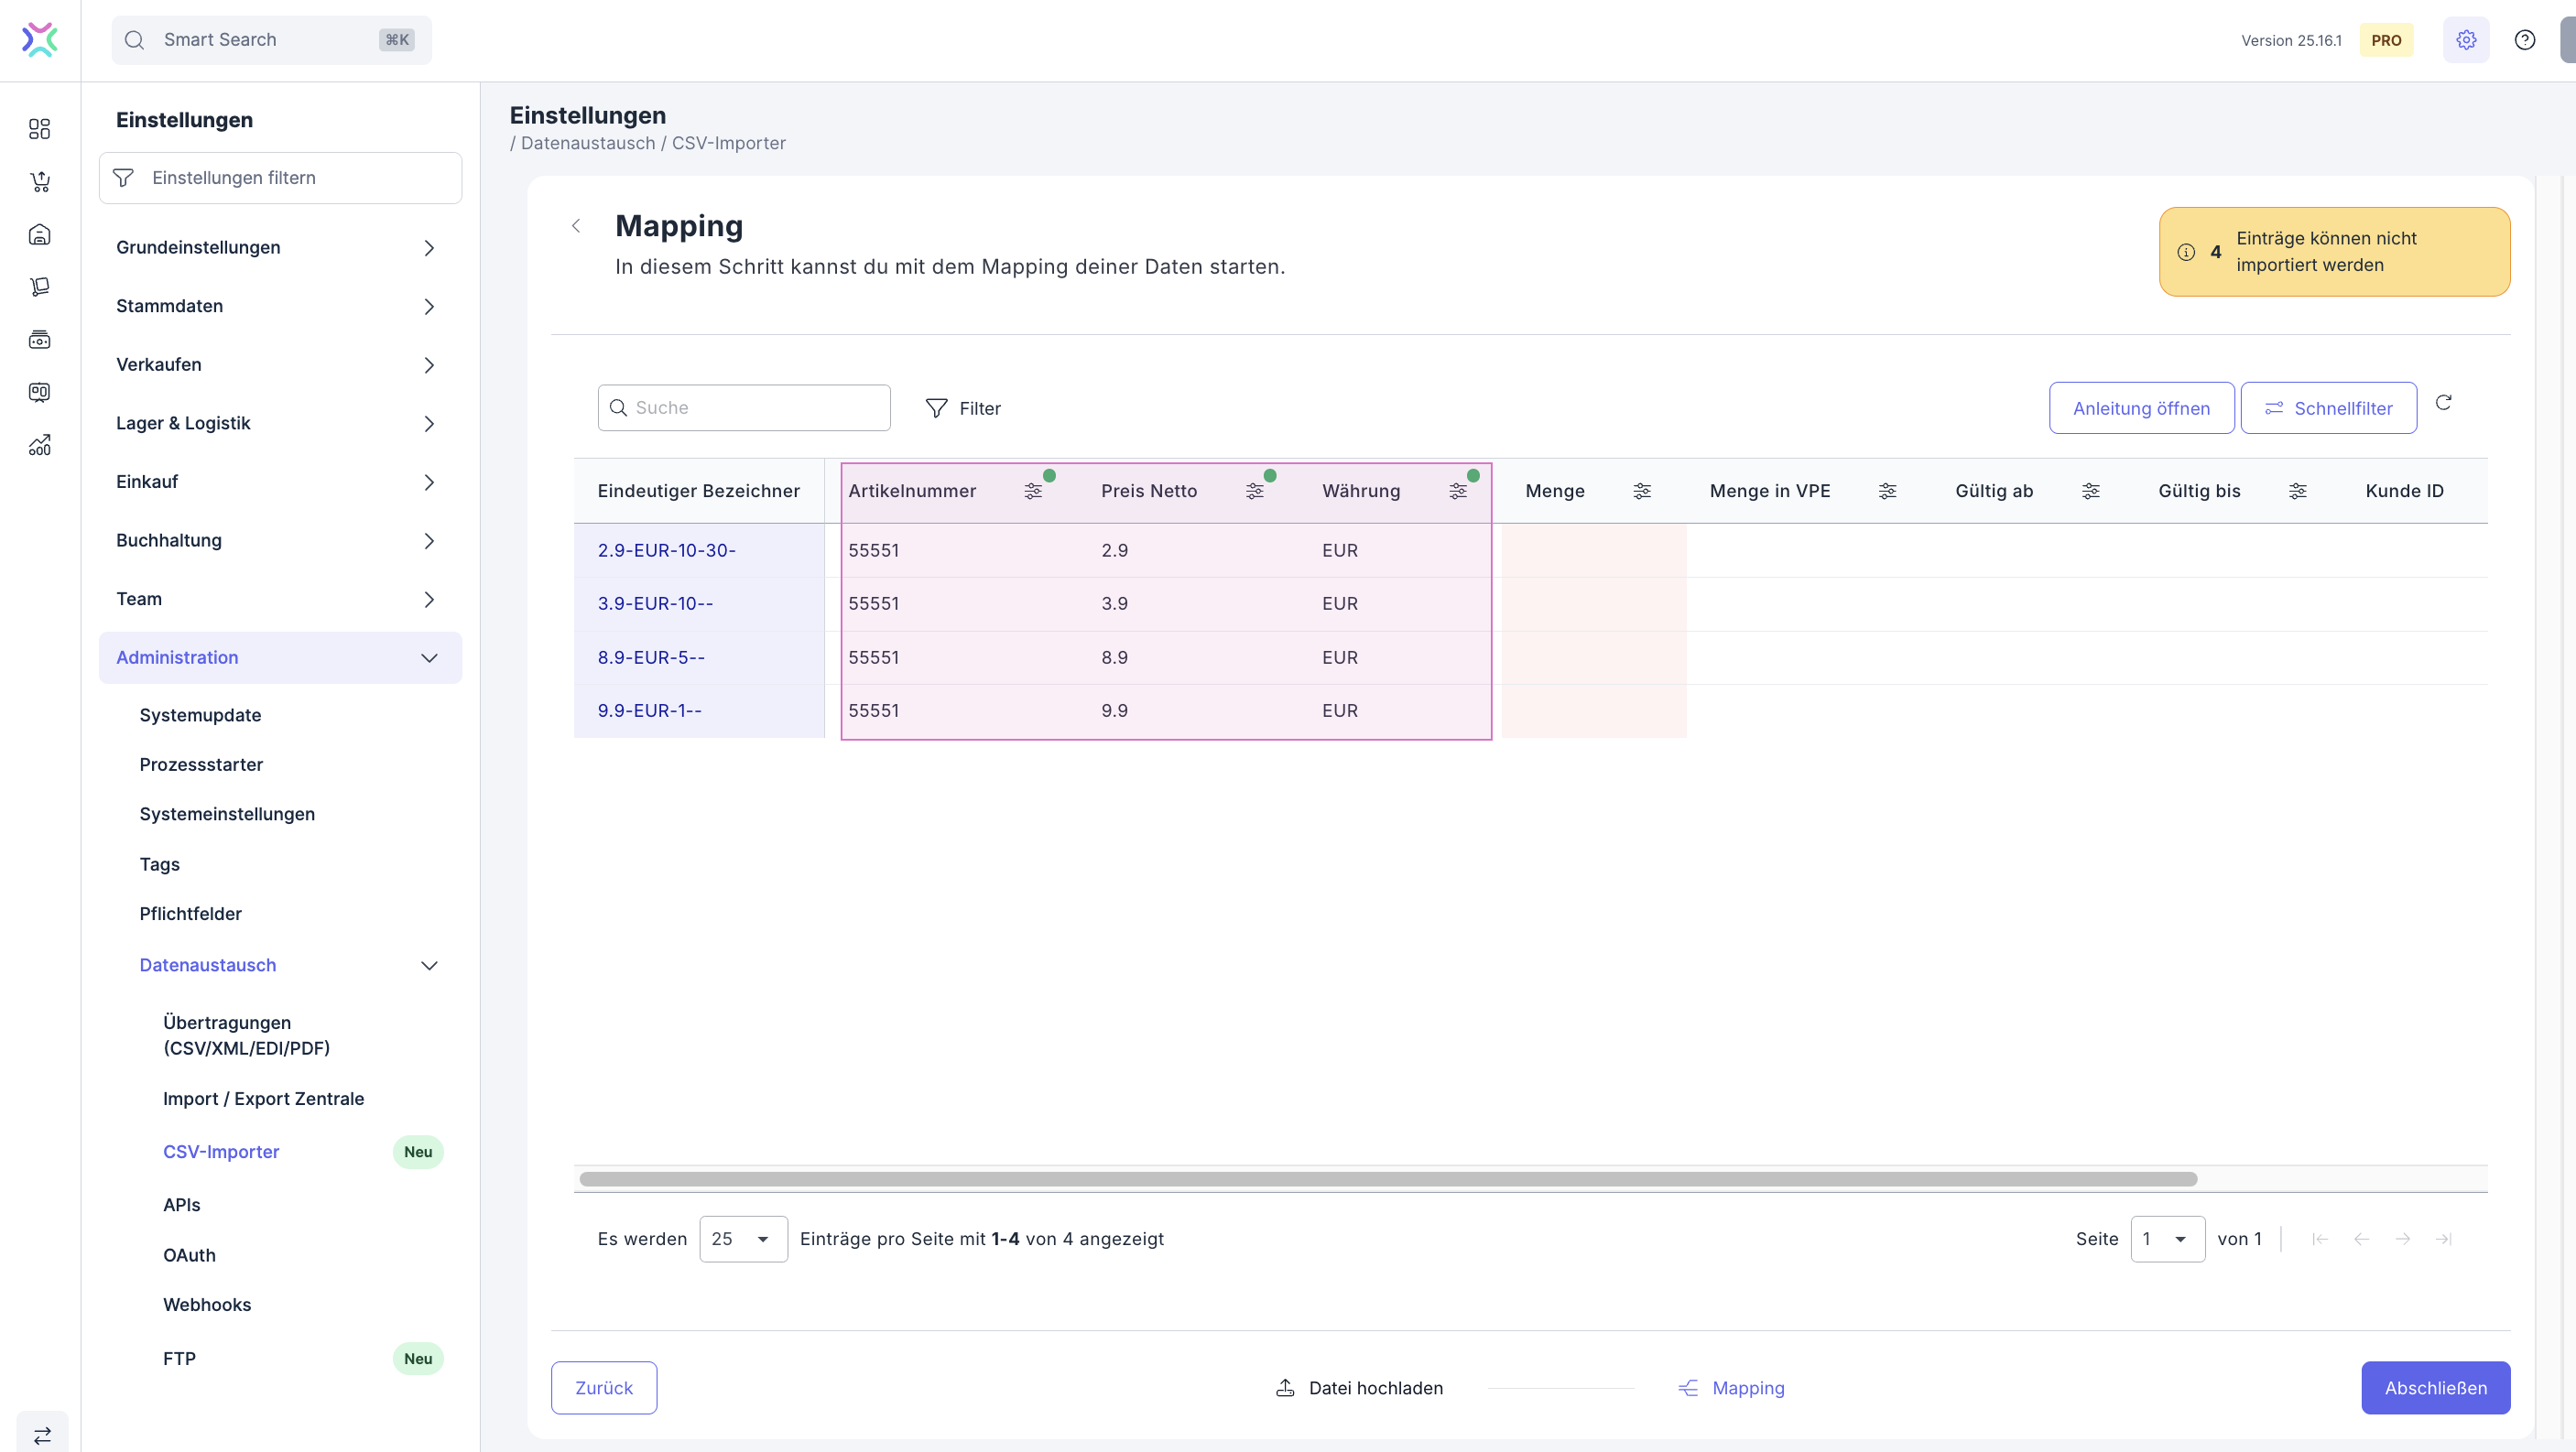This screenshot has width=2576, height=1452.
Task: Select Webhooks under Datenaustausch
Action: click(207, 1305)
